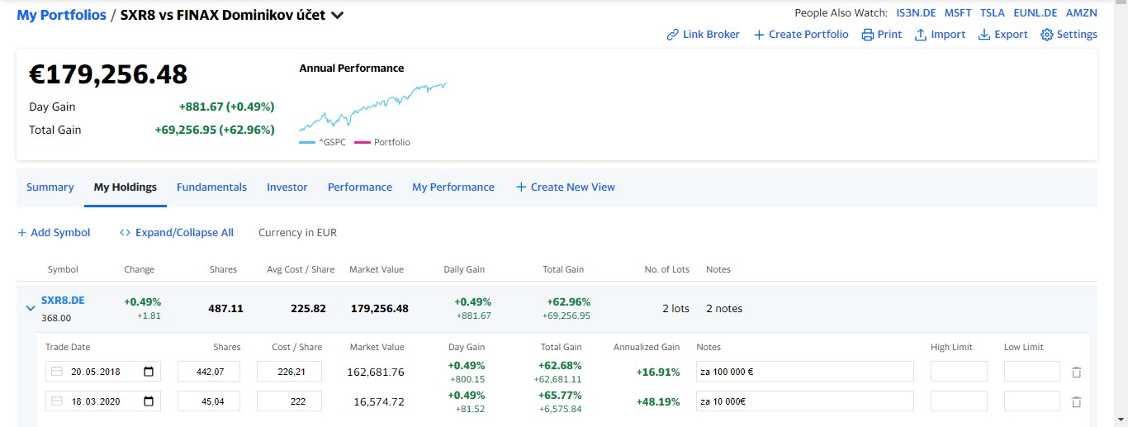Open calendar picker for 20.05.2018 trade date
Image resolution: width=1128 pixels, height=427 pixels.
pyautogui.click(x=149, y=372)
